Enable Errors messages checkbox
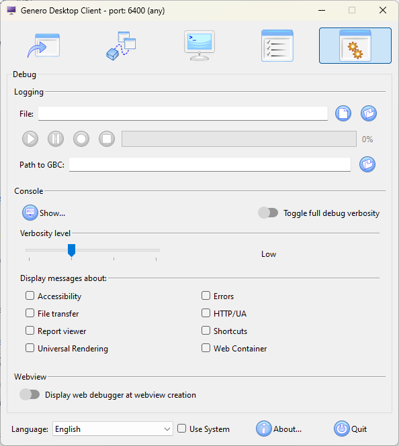This screenshot has height=446, width=399. coord(206,296)
